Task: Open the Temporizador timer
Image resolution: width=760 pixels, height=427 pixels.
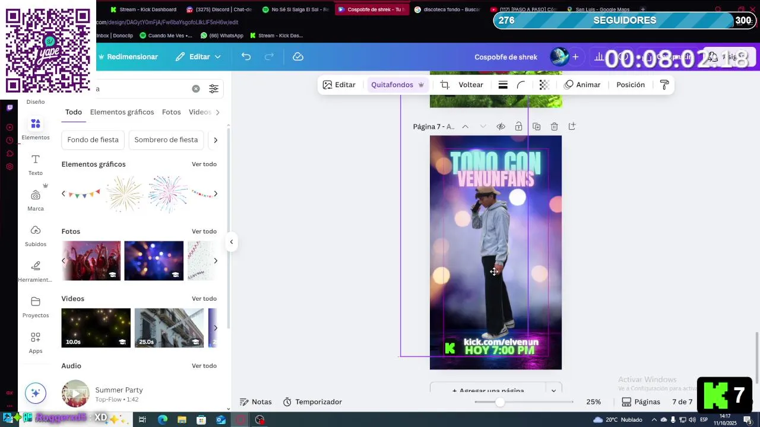Action: coord(312,402)
